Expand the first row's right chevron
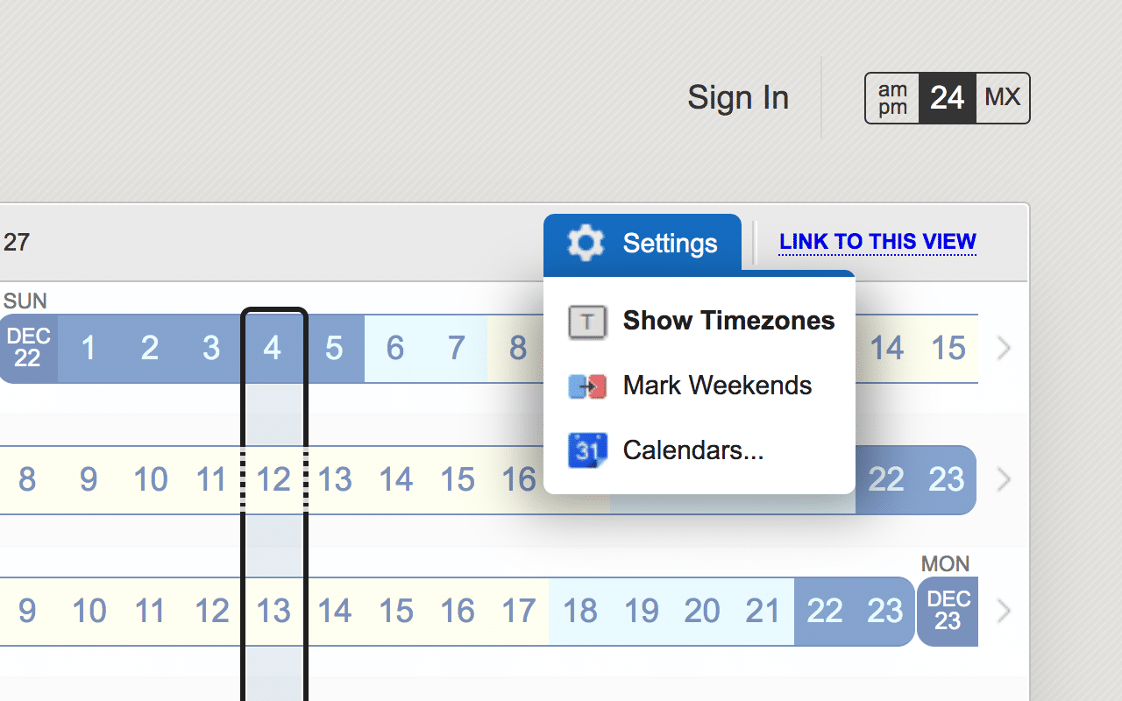1122x701 pixels. [x=1005, y=349]
